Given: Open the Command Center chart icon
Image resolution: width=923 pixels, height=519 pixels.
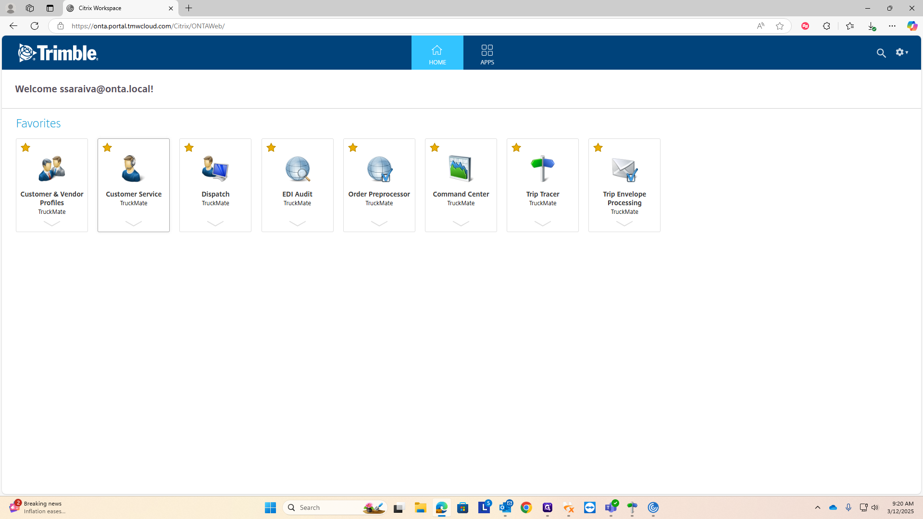Looking at the screenshot, I should [x=461, y=169].
